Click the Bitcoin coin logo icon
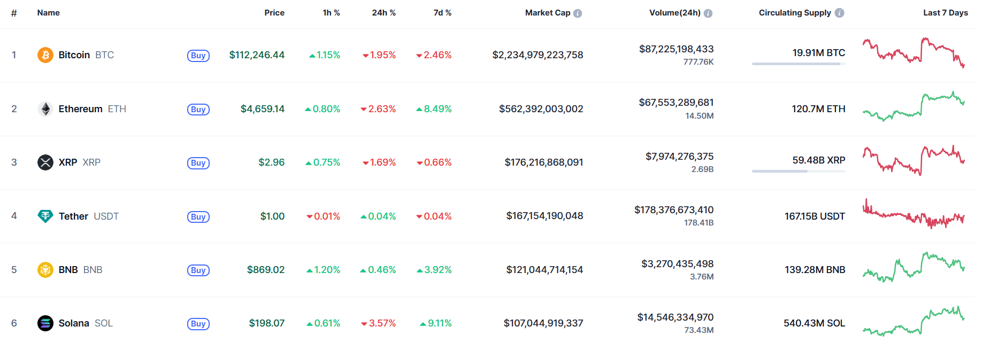 click(45, 55)
